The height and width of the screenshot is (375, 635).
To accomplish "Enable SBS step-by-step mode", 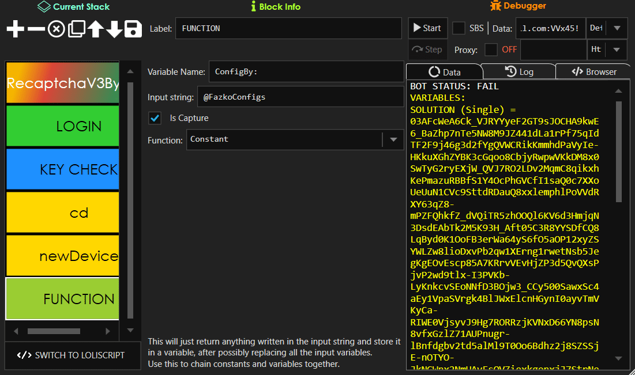I will pyautogui.click(x=459, y=28).
